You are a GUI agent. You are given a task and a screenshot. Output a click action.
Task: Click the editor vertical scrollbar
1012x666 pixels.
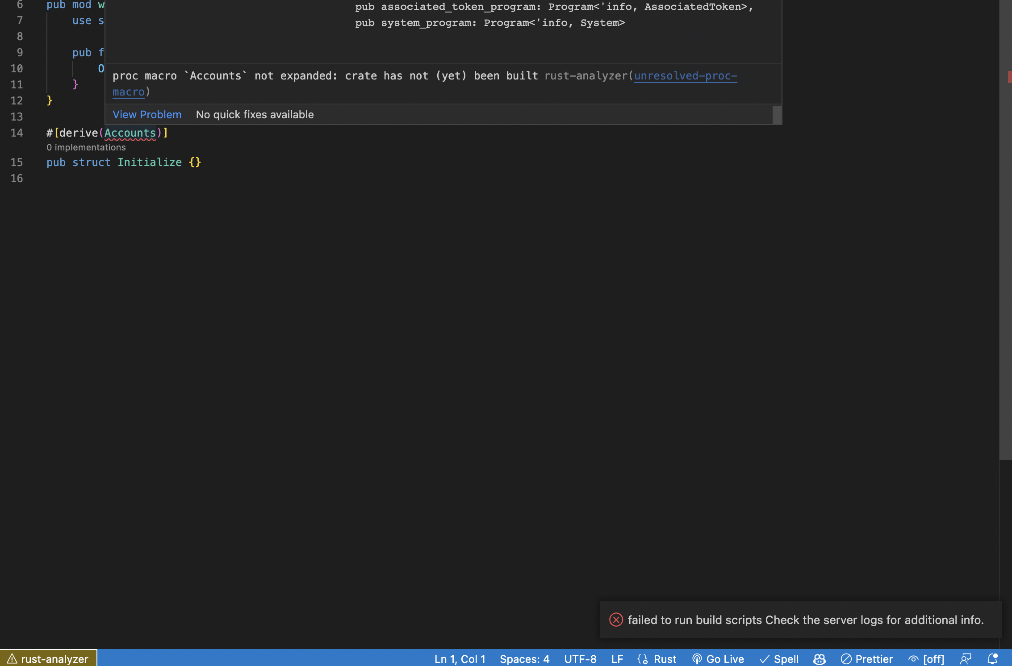click(1005, 229)
